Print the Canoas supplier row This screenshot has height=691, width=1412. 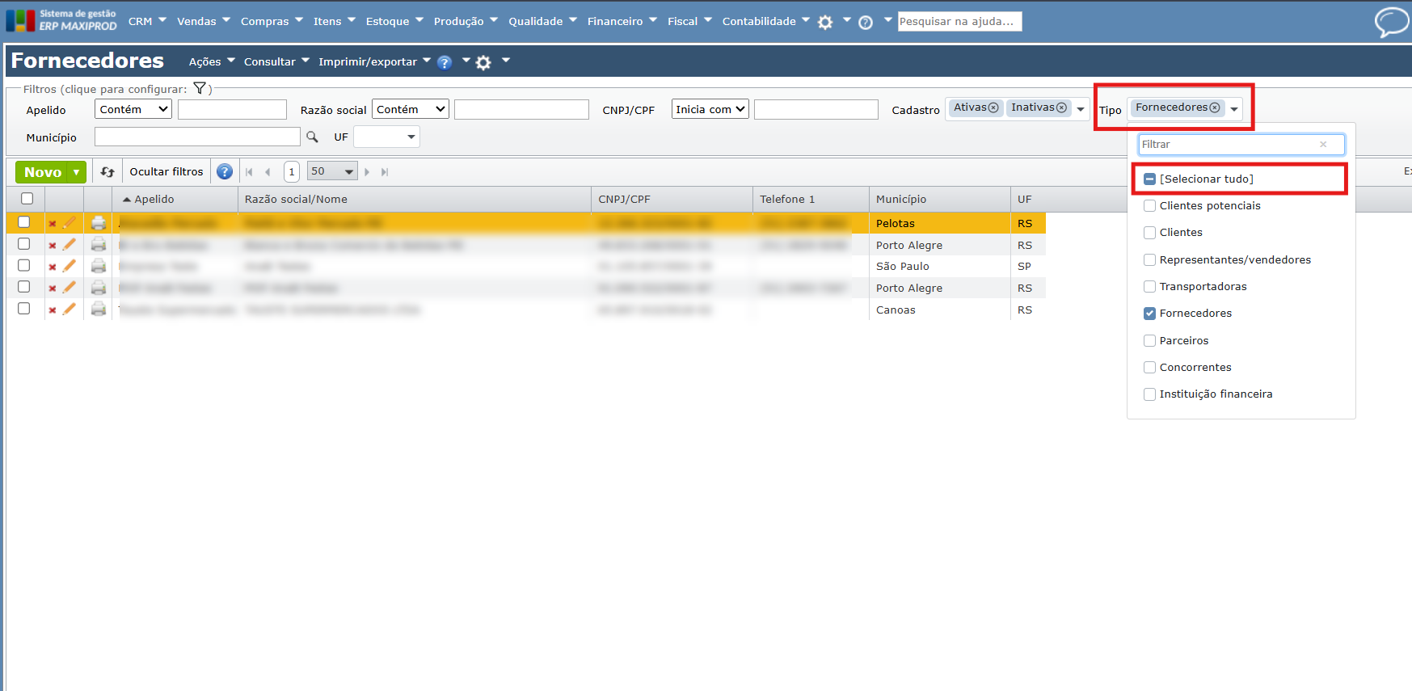click(x=99, y=309)
